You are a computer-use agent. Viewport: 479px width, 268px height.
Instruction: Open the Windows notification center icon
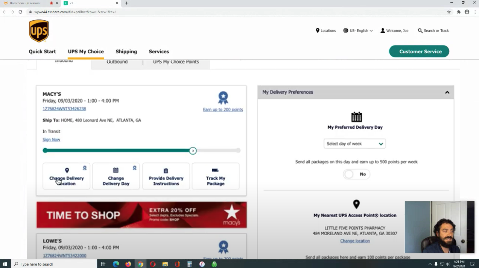pyautogui.click(x=472, y=264)
